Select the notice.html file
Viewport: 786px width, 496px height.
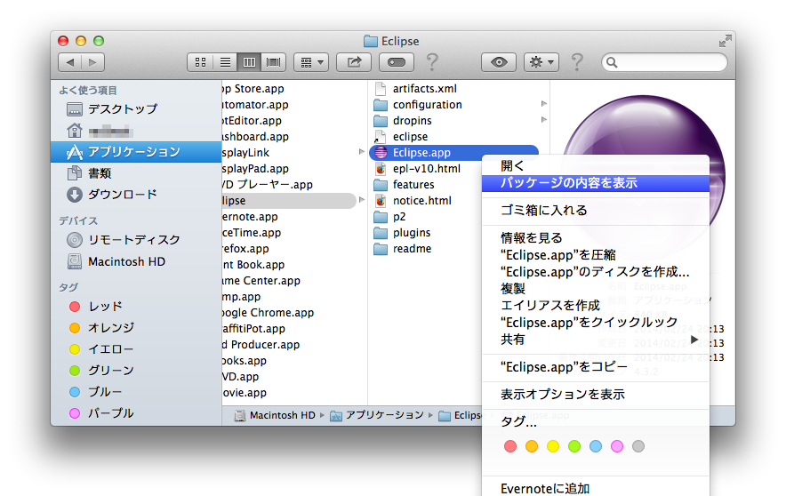tap(421, 201)
